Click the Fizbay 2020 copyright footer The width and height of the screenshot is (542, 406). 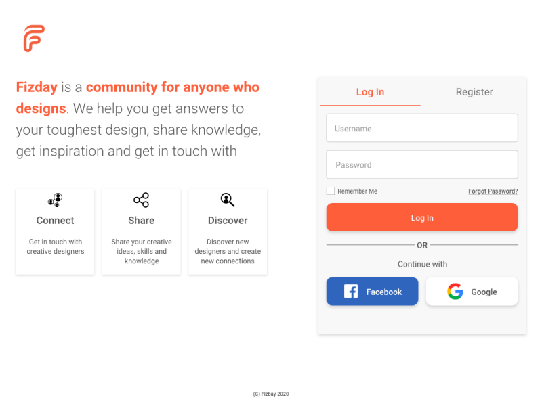click(x=271, y=394)
